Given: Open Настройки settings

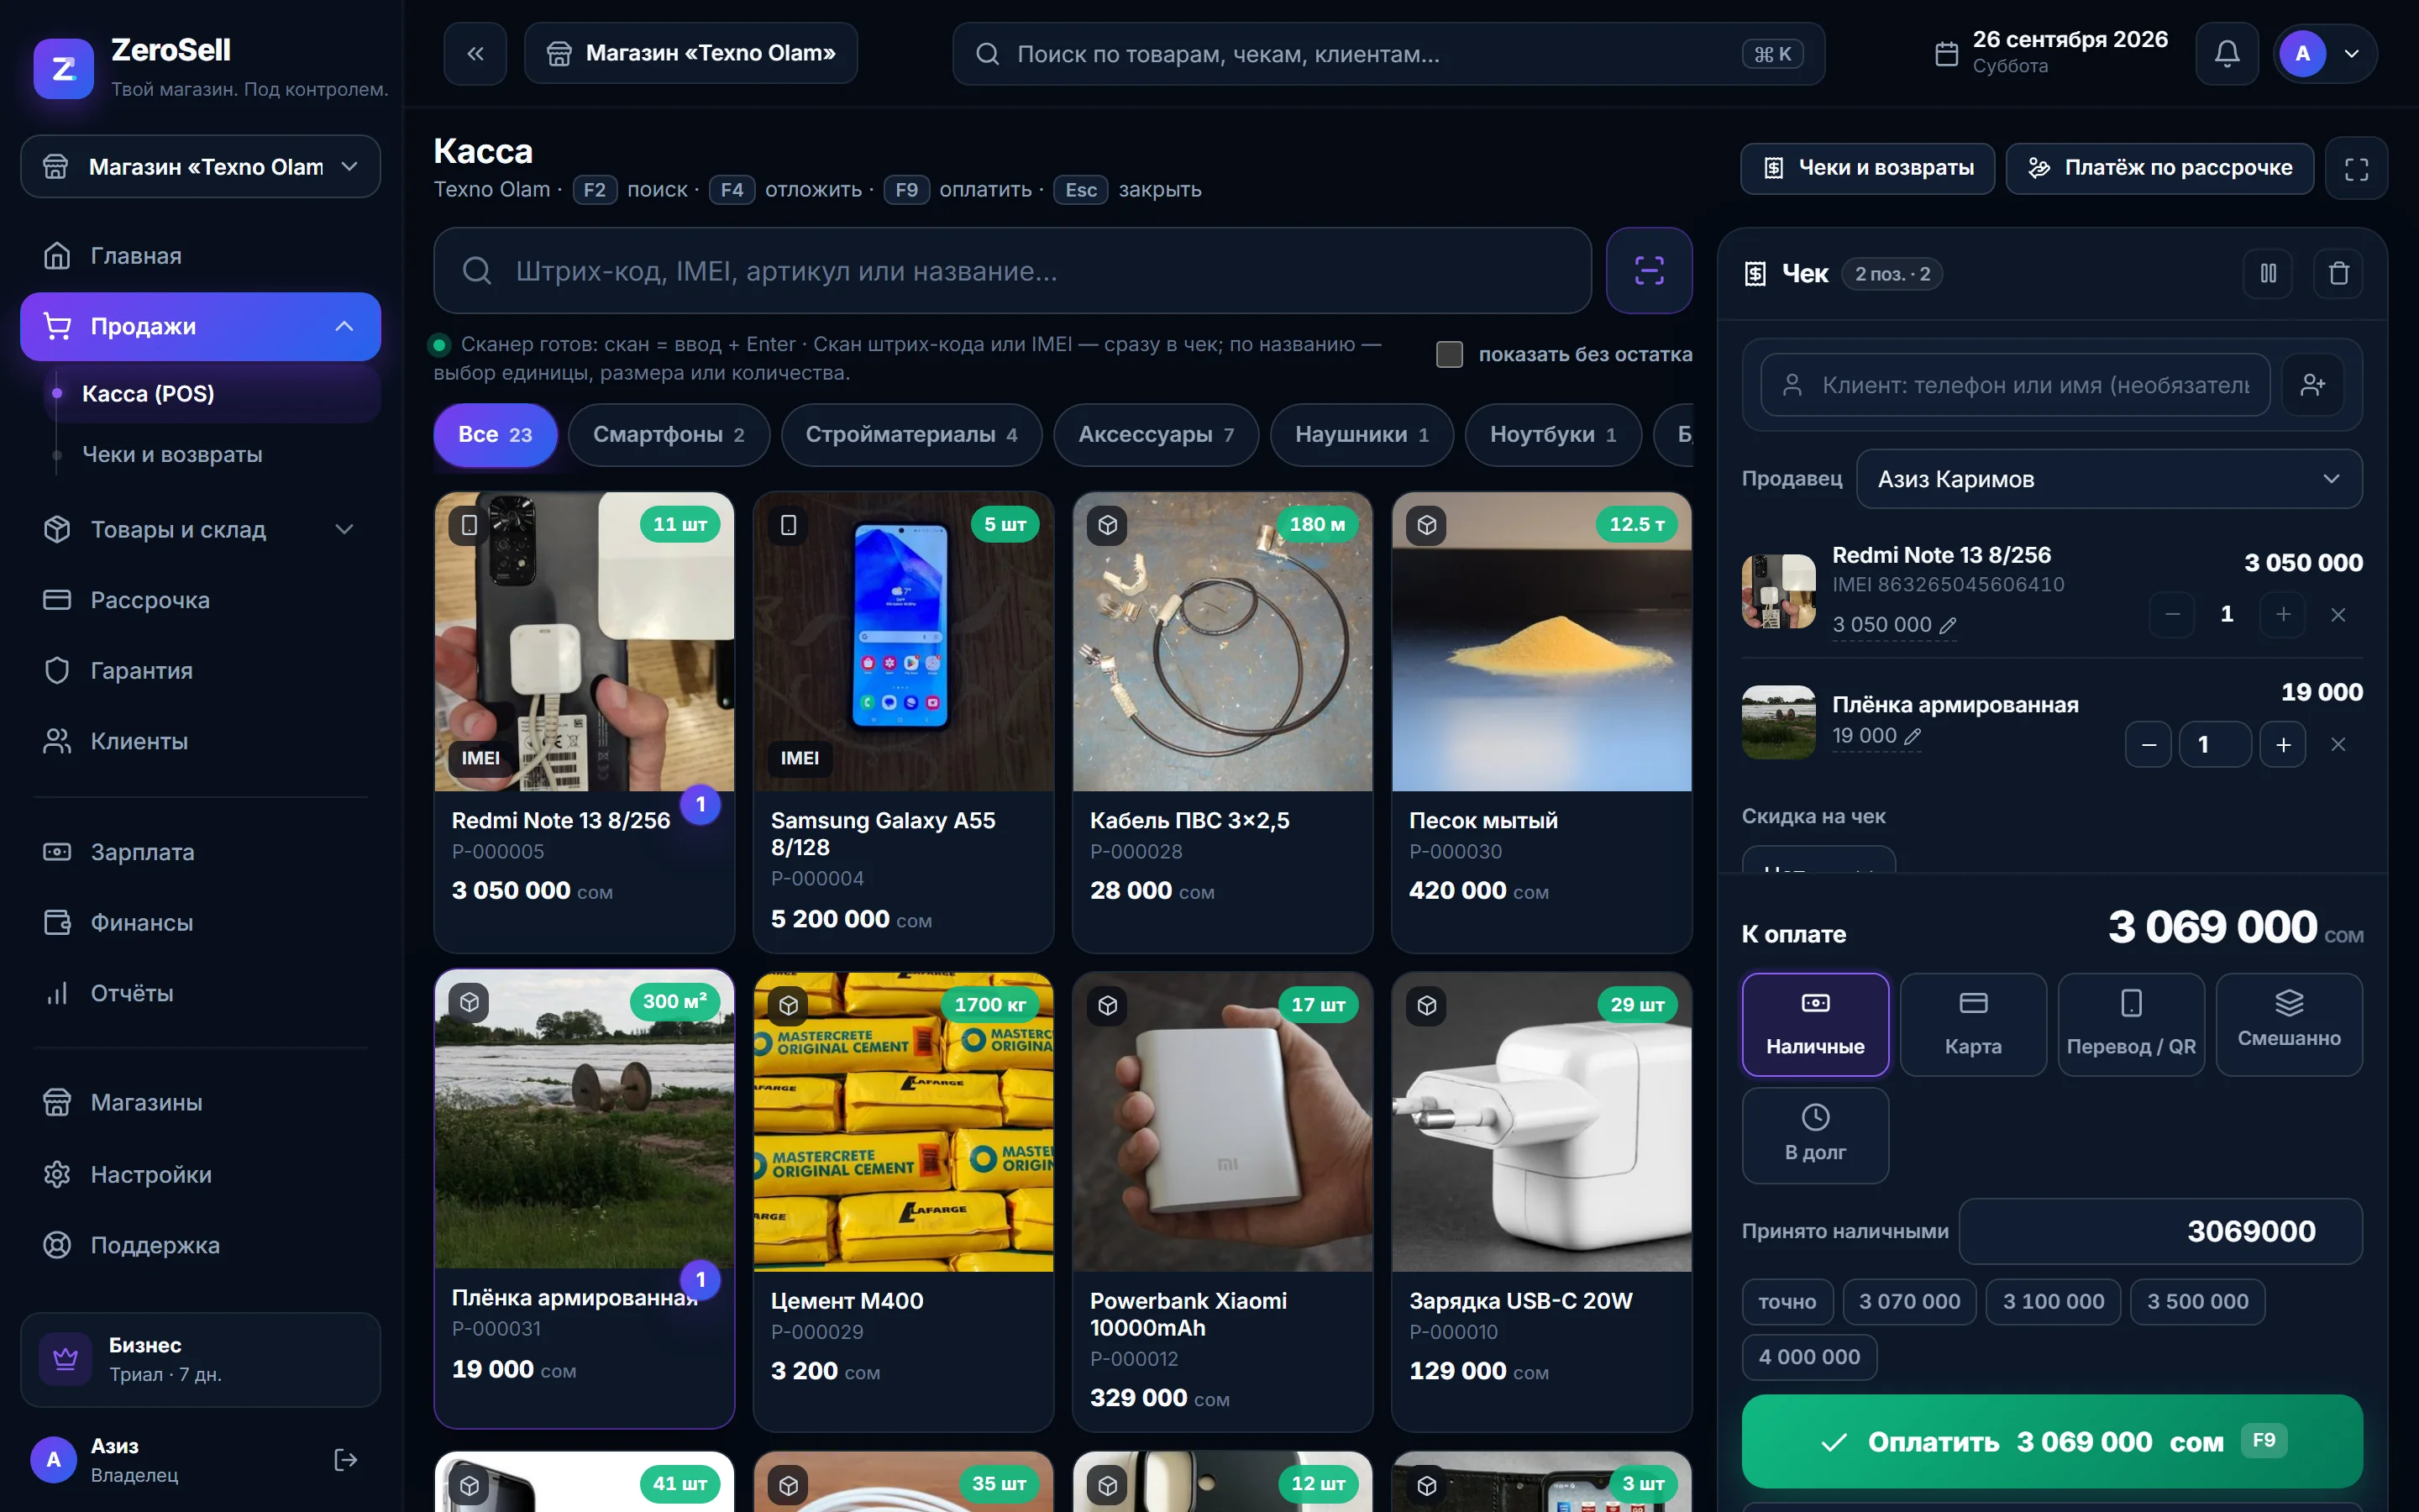Looking at the screenshot, I should pyautogui.click(x=200, y=1174).
